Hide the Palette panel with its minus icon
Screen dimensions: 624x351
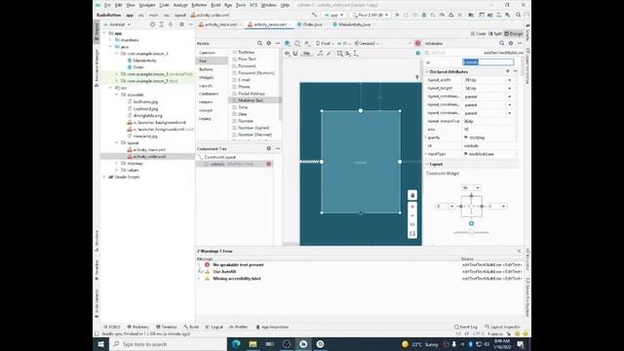click(x=278, y=43)
